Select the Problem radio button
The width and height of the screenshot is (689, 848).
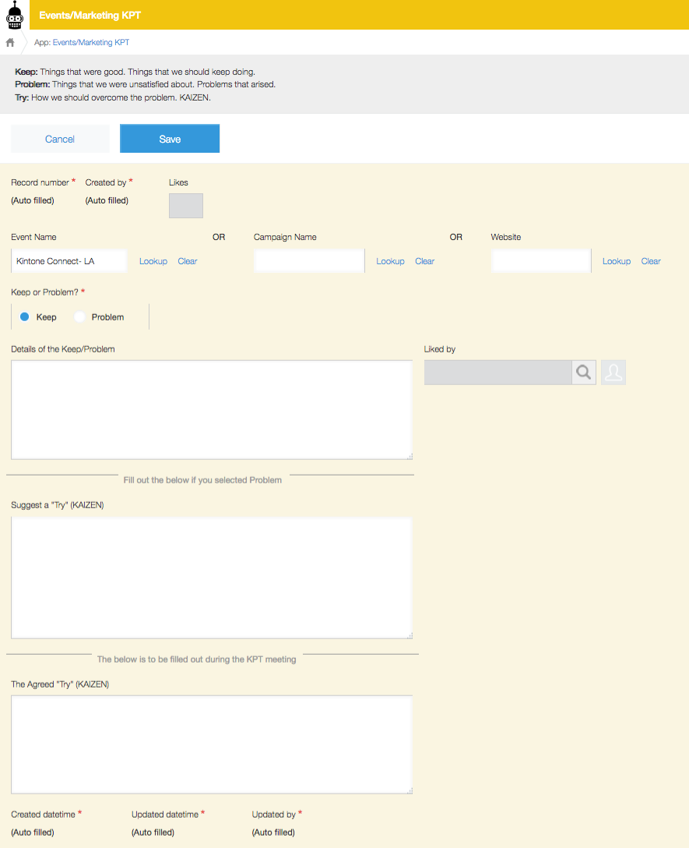(x=80, y=317)
